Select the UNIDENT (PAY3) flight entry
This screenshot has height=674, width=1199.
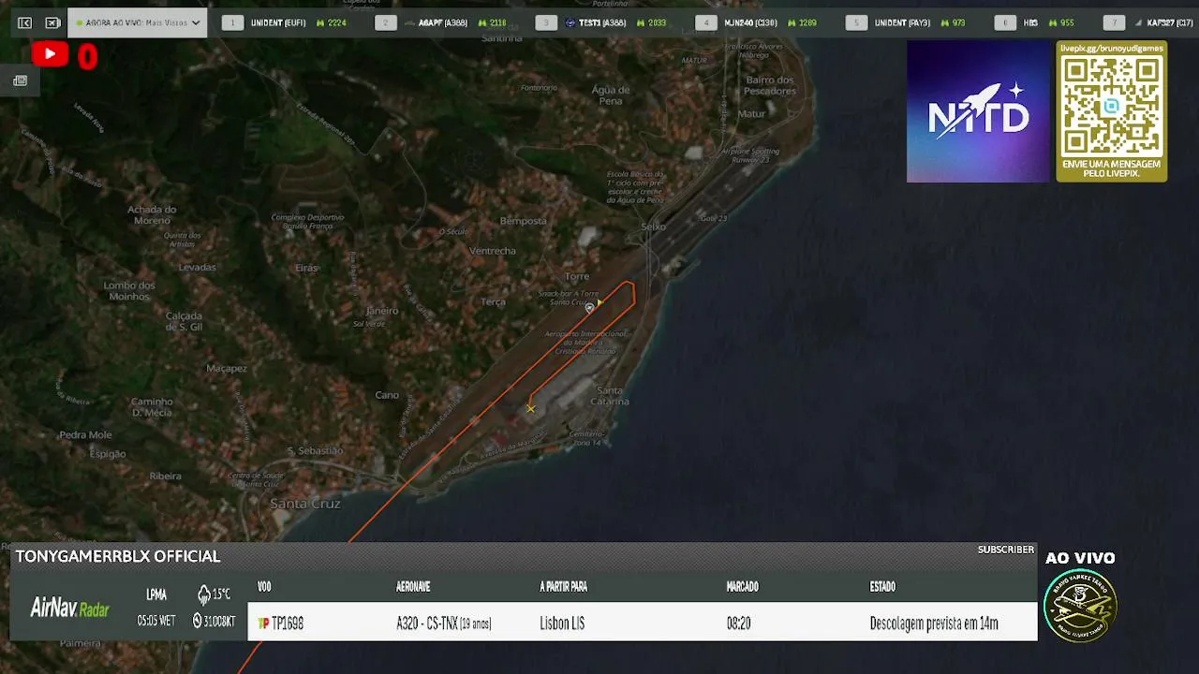(x=902, y=22)
